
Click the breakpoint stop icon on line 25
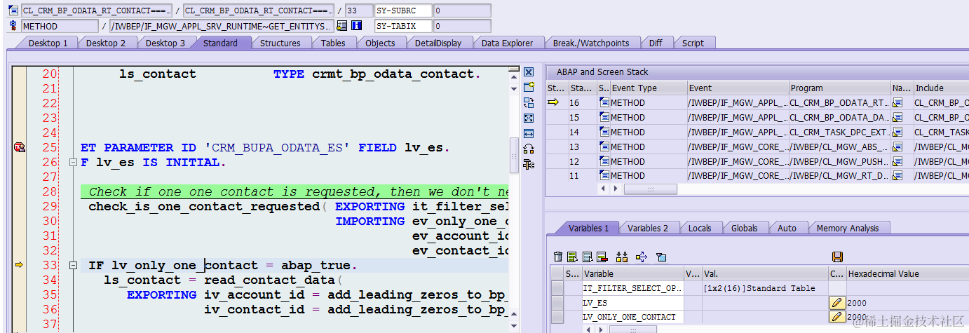coord(19,147)
